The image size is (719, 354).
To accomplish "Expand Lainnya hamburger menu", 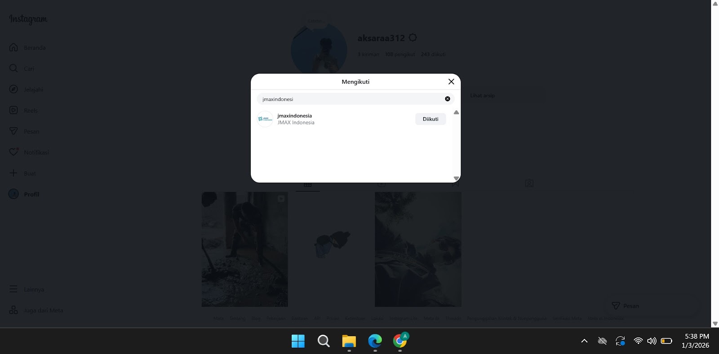I will (x=13, y=289).
